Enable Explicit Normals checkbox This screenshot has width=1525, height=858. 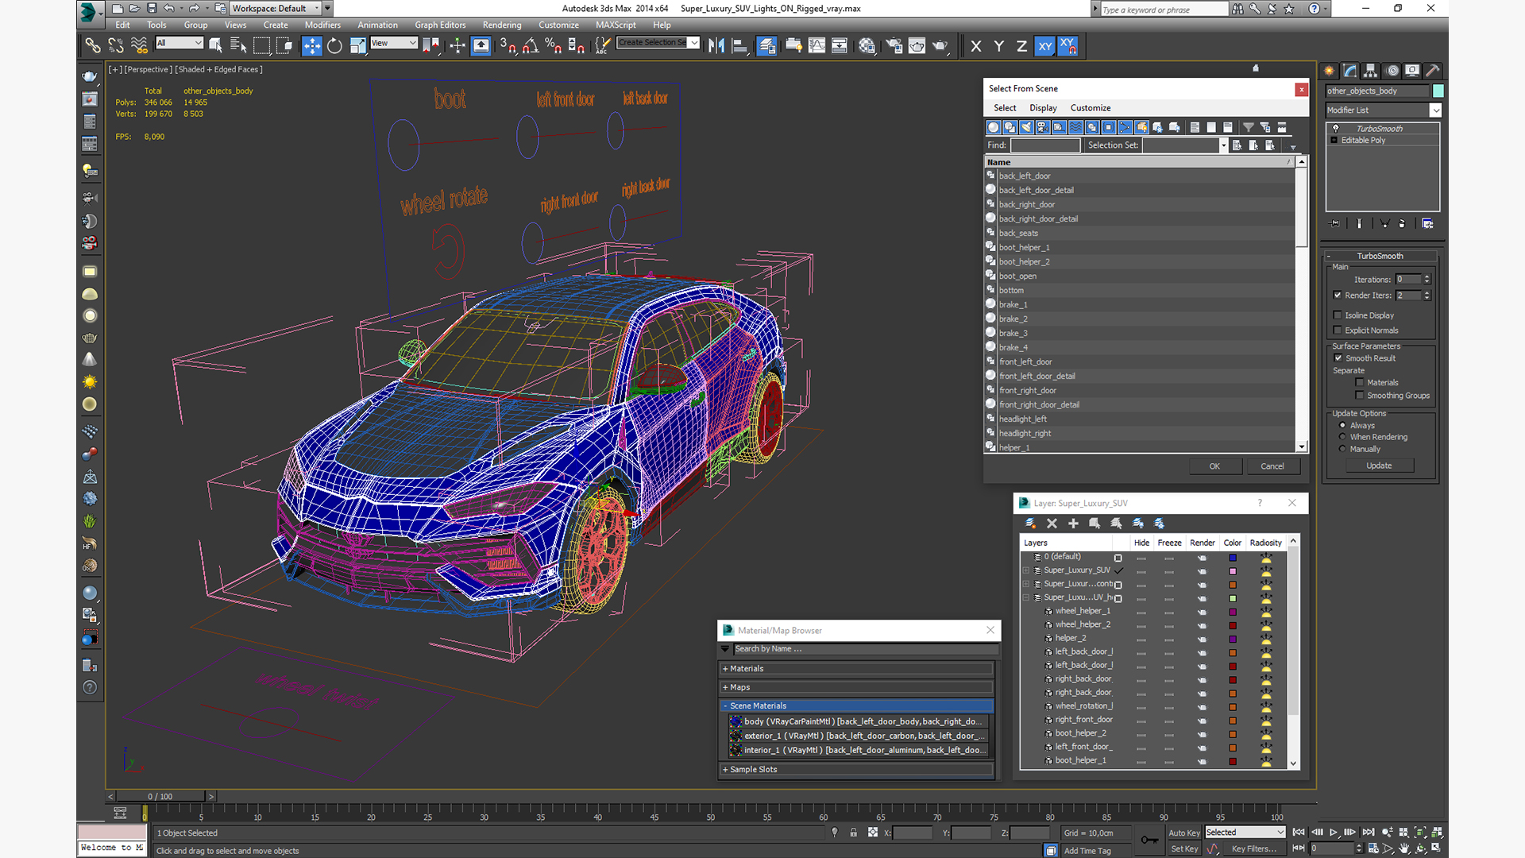click(1338, 330)
